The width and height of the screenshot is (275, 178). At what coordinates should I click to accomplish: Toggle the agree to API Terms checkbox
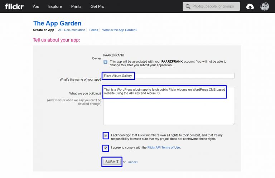click(106, 148)
